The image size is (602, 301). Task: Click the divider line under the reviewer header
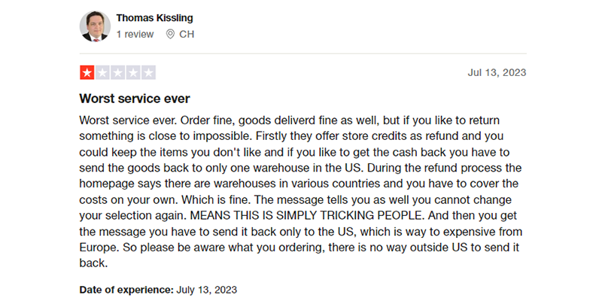click(303, 53)
